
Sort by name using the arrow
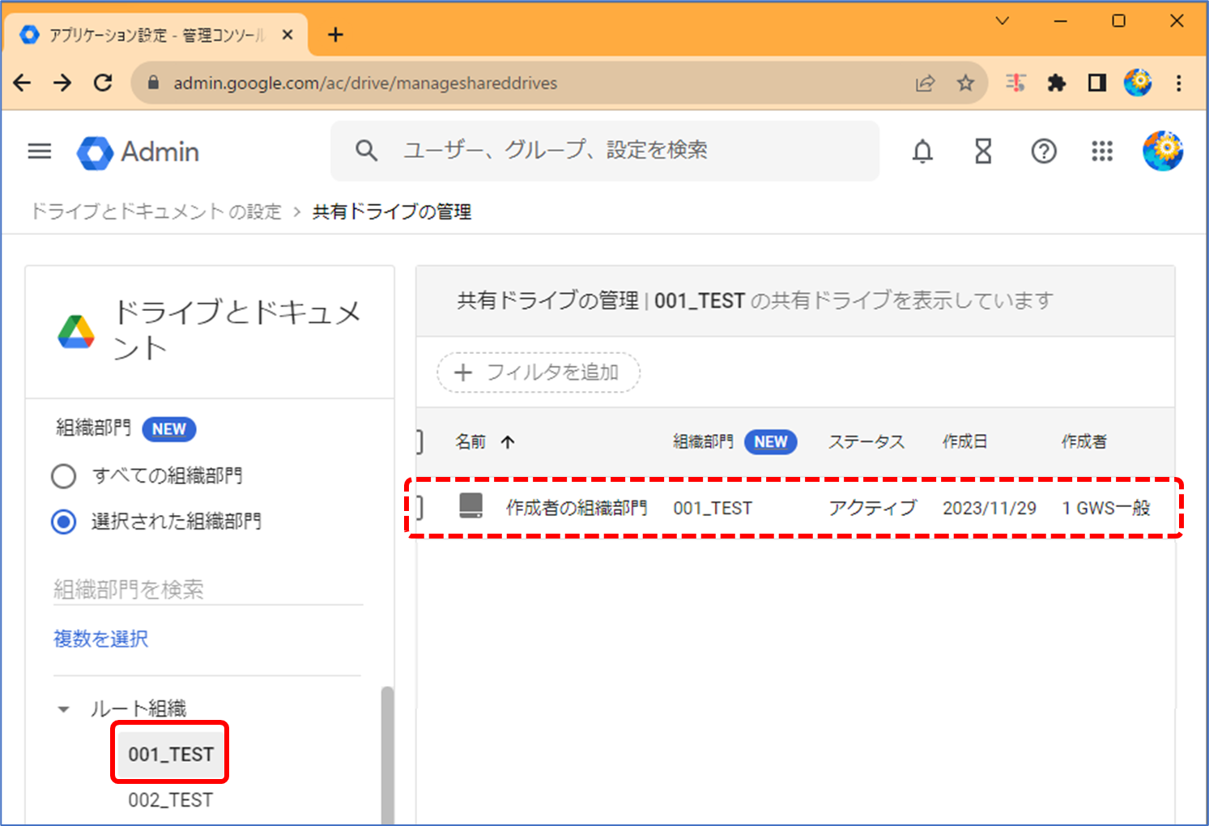(508, 441)
